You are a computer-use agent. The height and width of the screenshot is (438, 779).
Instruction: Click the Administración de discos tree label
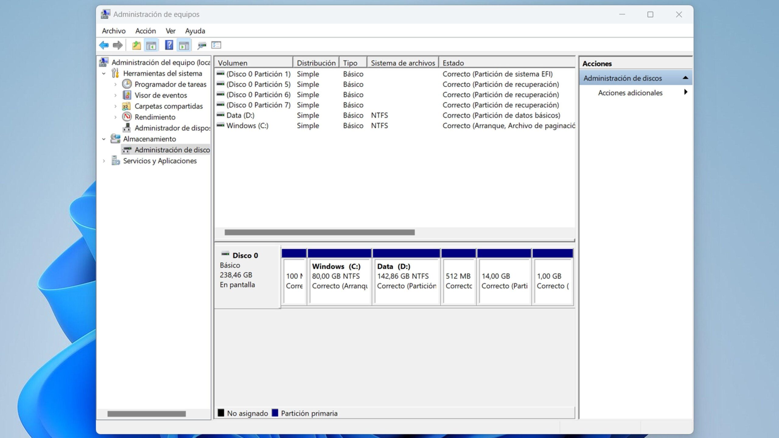point(172,150)
